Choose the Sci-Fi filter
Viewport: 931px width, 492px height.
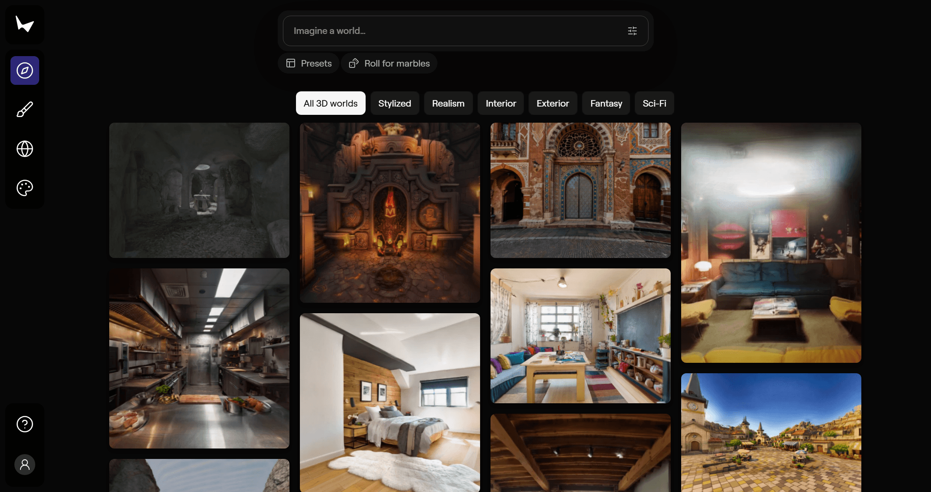[654, 104]
